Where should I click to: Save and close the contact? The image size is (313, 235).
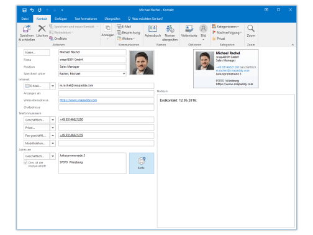[27, 33]
